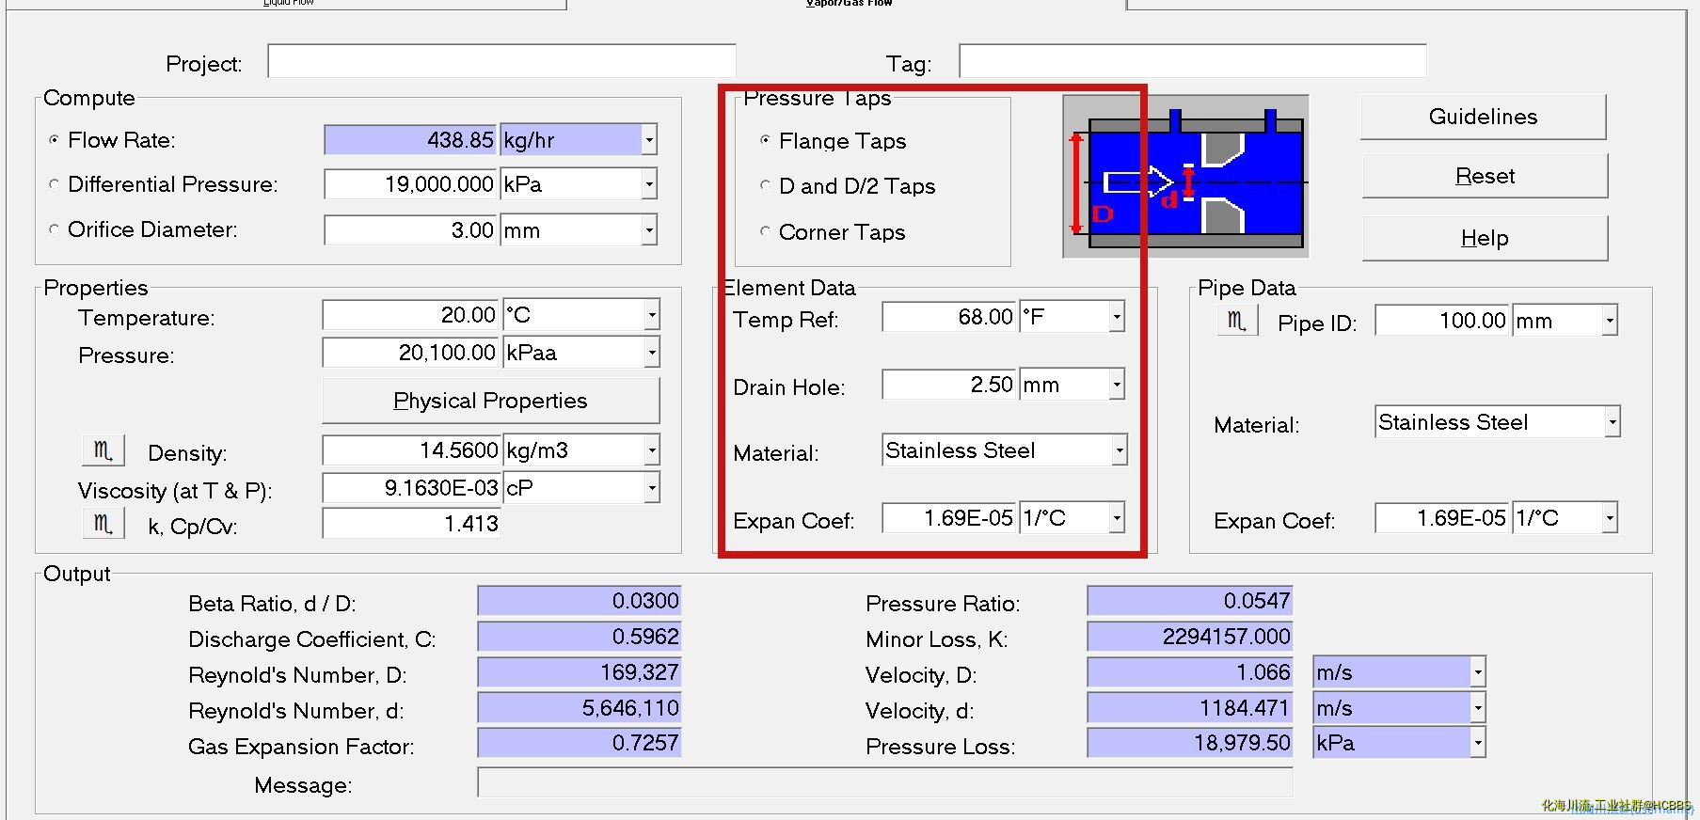Open the Pressure Loss kPa unit dropdown
This screenshot has width=1700, height=820.
pyautogui.click(x=1478, y=743)
